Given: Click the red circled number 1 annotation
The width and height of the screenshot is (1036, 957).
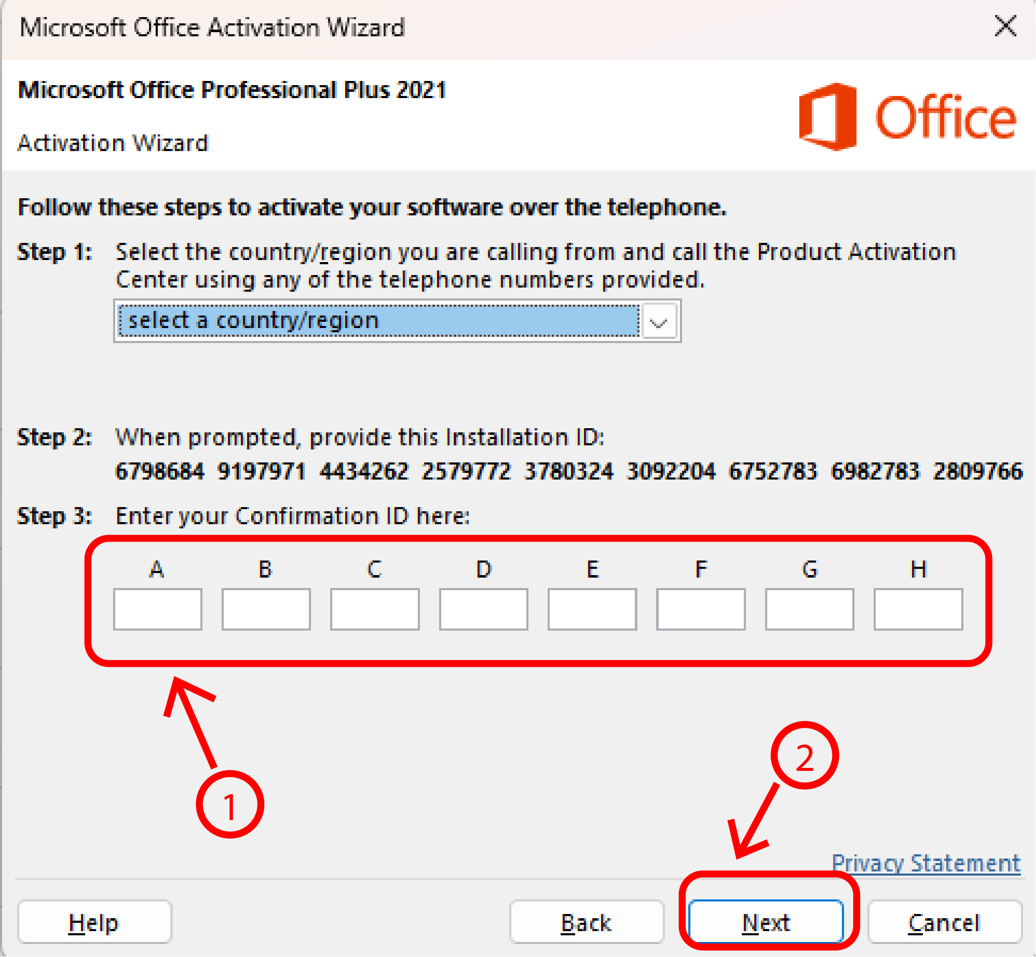Looking at the screenshot, I should [230, 804].
